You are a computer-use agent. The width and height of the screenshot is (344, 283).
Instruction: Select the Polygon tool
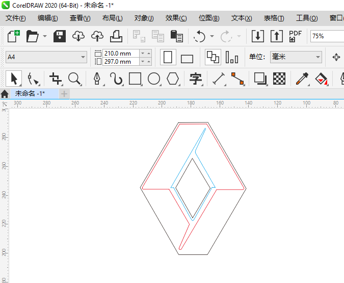173,79
